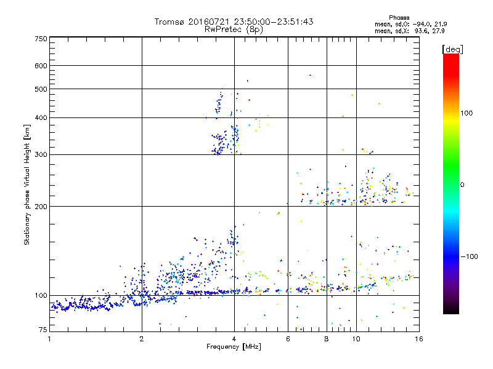Click the 'Phases' header text
This screenshot has width=493, height=369.
click(x=399, y=18)
